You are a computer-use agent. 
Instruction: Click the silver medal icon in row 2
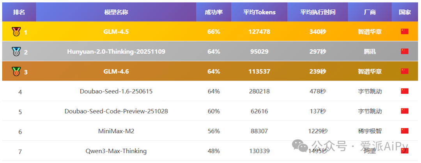16,51
